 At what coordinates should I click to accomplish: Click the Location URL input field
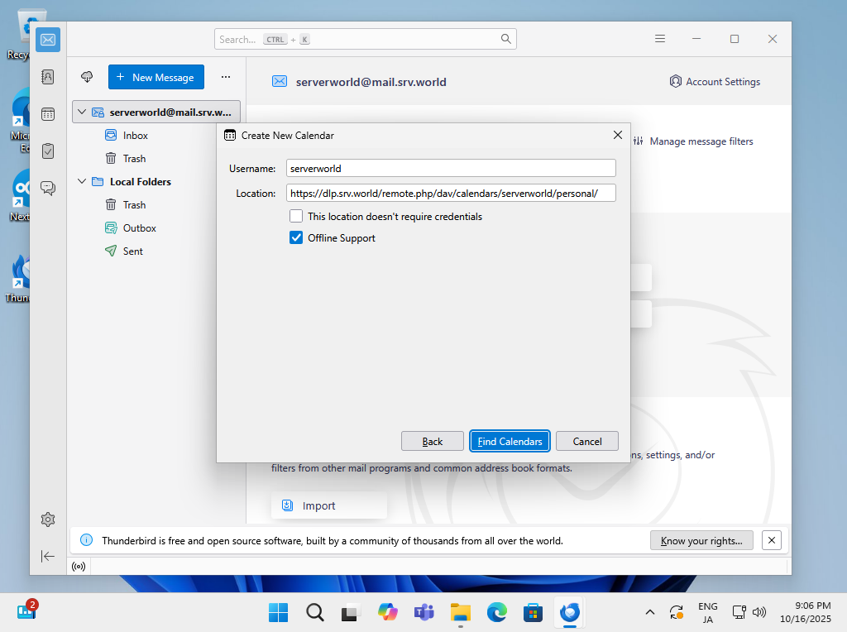pyautogui.click(x=451, y=193)
